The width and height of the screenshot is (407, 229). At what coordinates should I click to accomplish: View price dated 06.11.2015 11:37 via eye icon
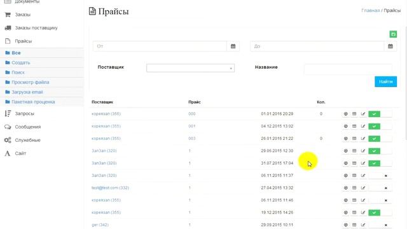coord(346,176)
